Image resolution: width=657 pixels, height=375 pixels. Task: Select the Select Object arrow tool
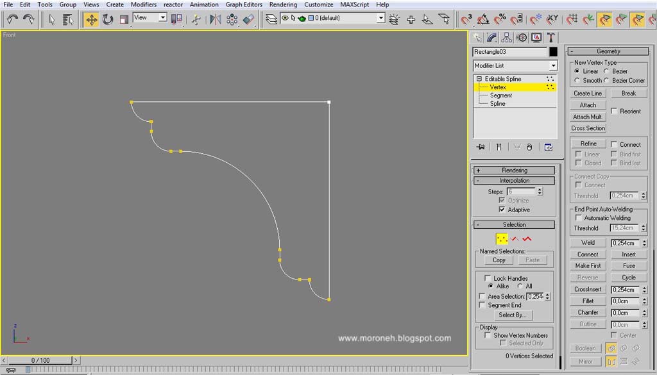[52, 19]
